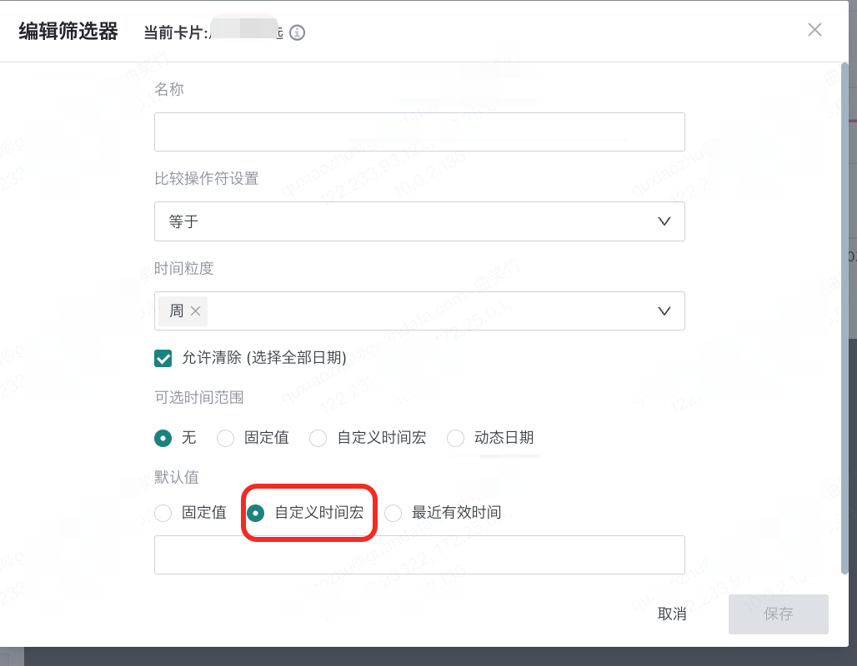
Task: Click the dialog's vertical scrollbar
Action: (x=844, y=320)
